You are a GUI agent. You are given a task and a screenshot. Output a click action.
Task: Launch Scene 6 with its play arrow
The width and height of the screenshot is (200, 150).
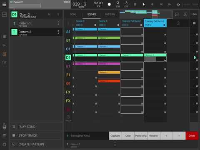pos(118,25)
